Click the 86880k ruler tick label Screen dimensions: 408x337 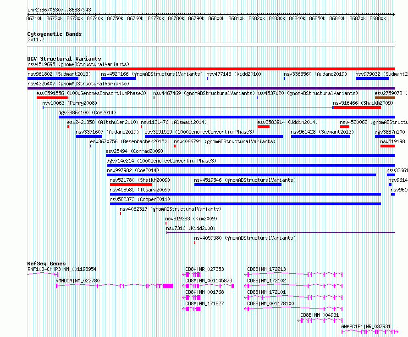coord(378,18)
